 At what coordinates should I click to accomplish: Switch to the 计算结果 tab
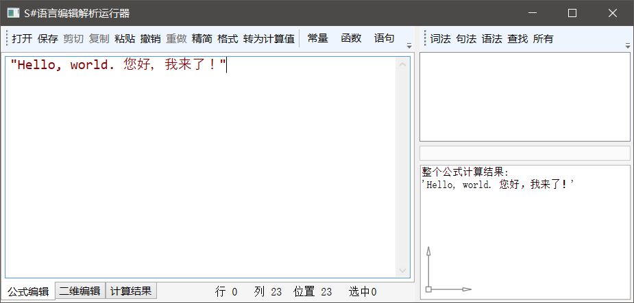(131, 291)
